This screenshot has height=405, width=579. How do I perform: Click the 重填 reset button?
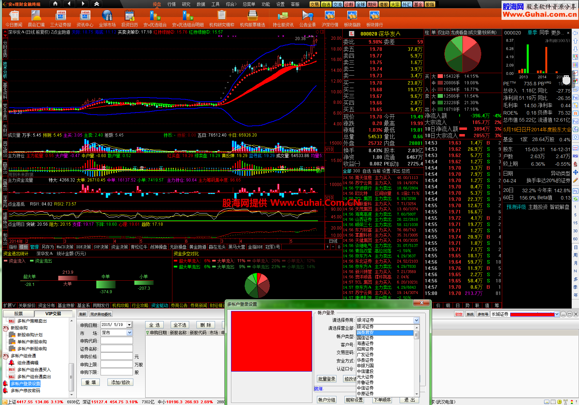[x=90, y=382]
